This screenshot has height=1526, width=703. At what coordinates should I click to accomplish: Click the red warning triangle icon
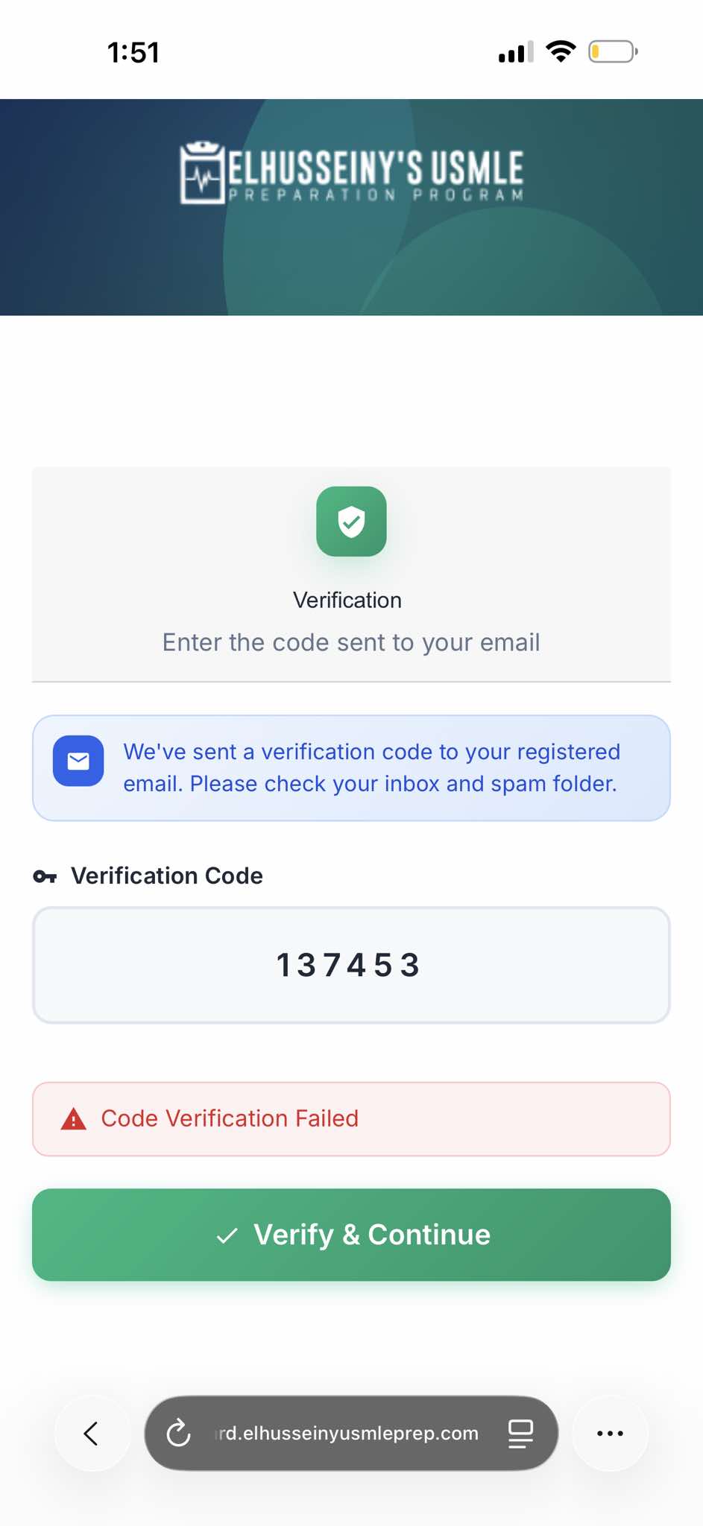pyautogui.click(x=73, y=1119)
